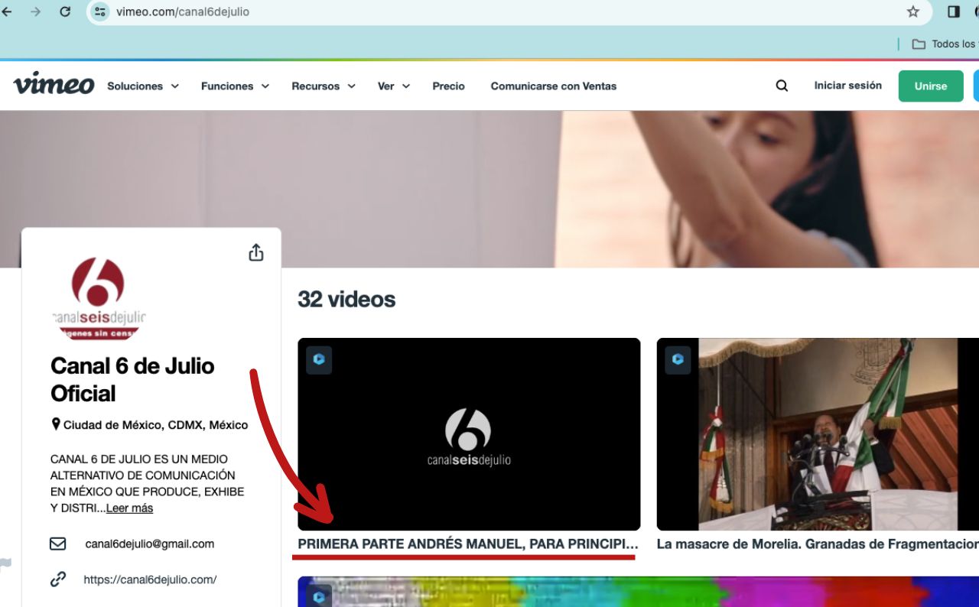Click Ciudad de México, CDMX, México text
The image size is (979, 607).
click(155, 425)
